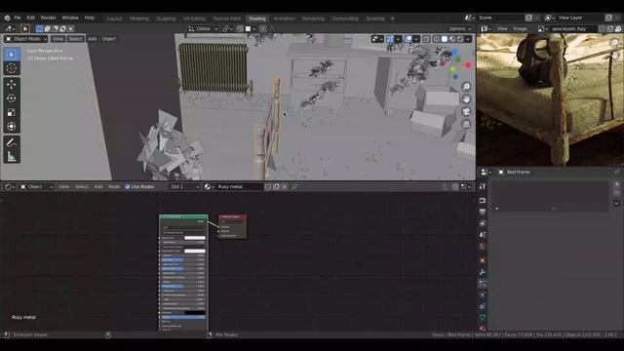Image resolution: width=624 pixels, height=351 pixels.
Task: Click the new material copy icon beside Rusy metal
Action: point(277,186)
